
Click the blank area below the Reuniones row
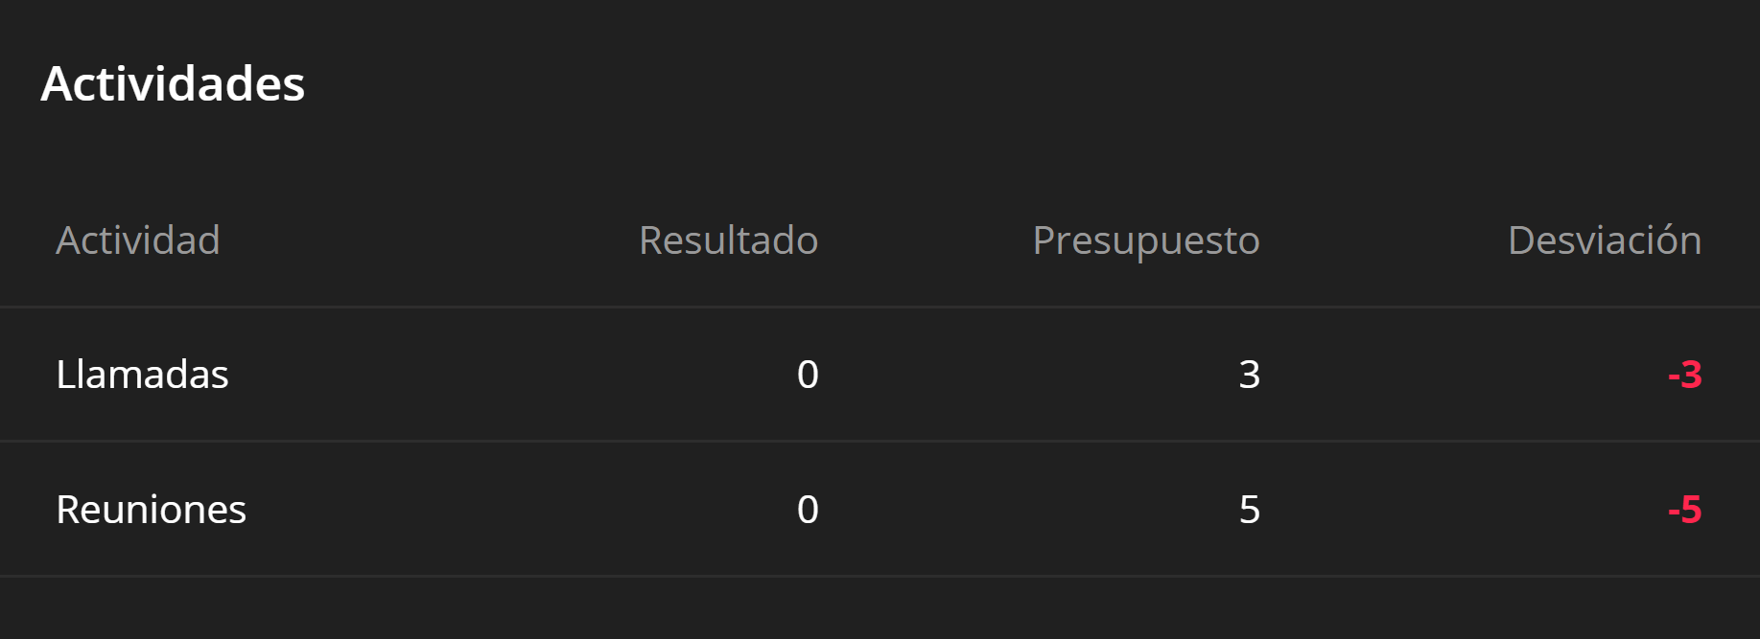(880, 609)
